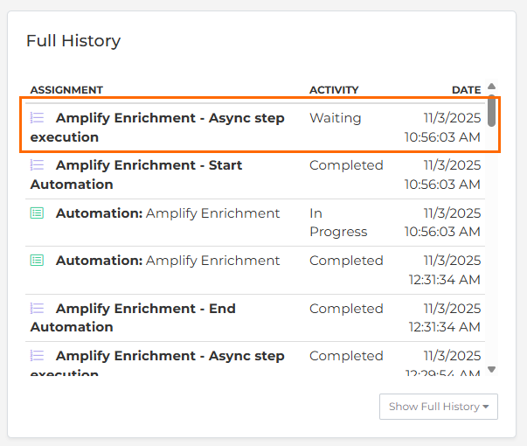
Task: Click the history list scrollbar thumb
Action: [x=492, y=111]
